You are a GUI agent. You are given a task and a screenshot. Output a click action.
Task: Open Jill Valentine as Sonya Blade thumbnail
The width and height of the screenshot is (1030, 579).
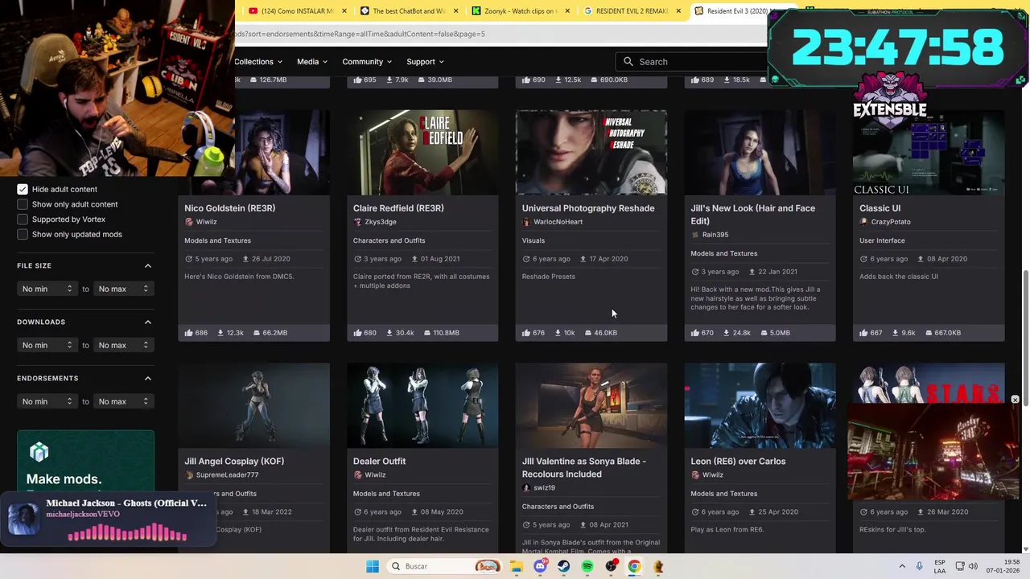point(591,405)
